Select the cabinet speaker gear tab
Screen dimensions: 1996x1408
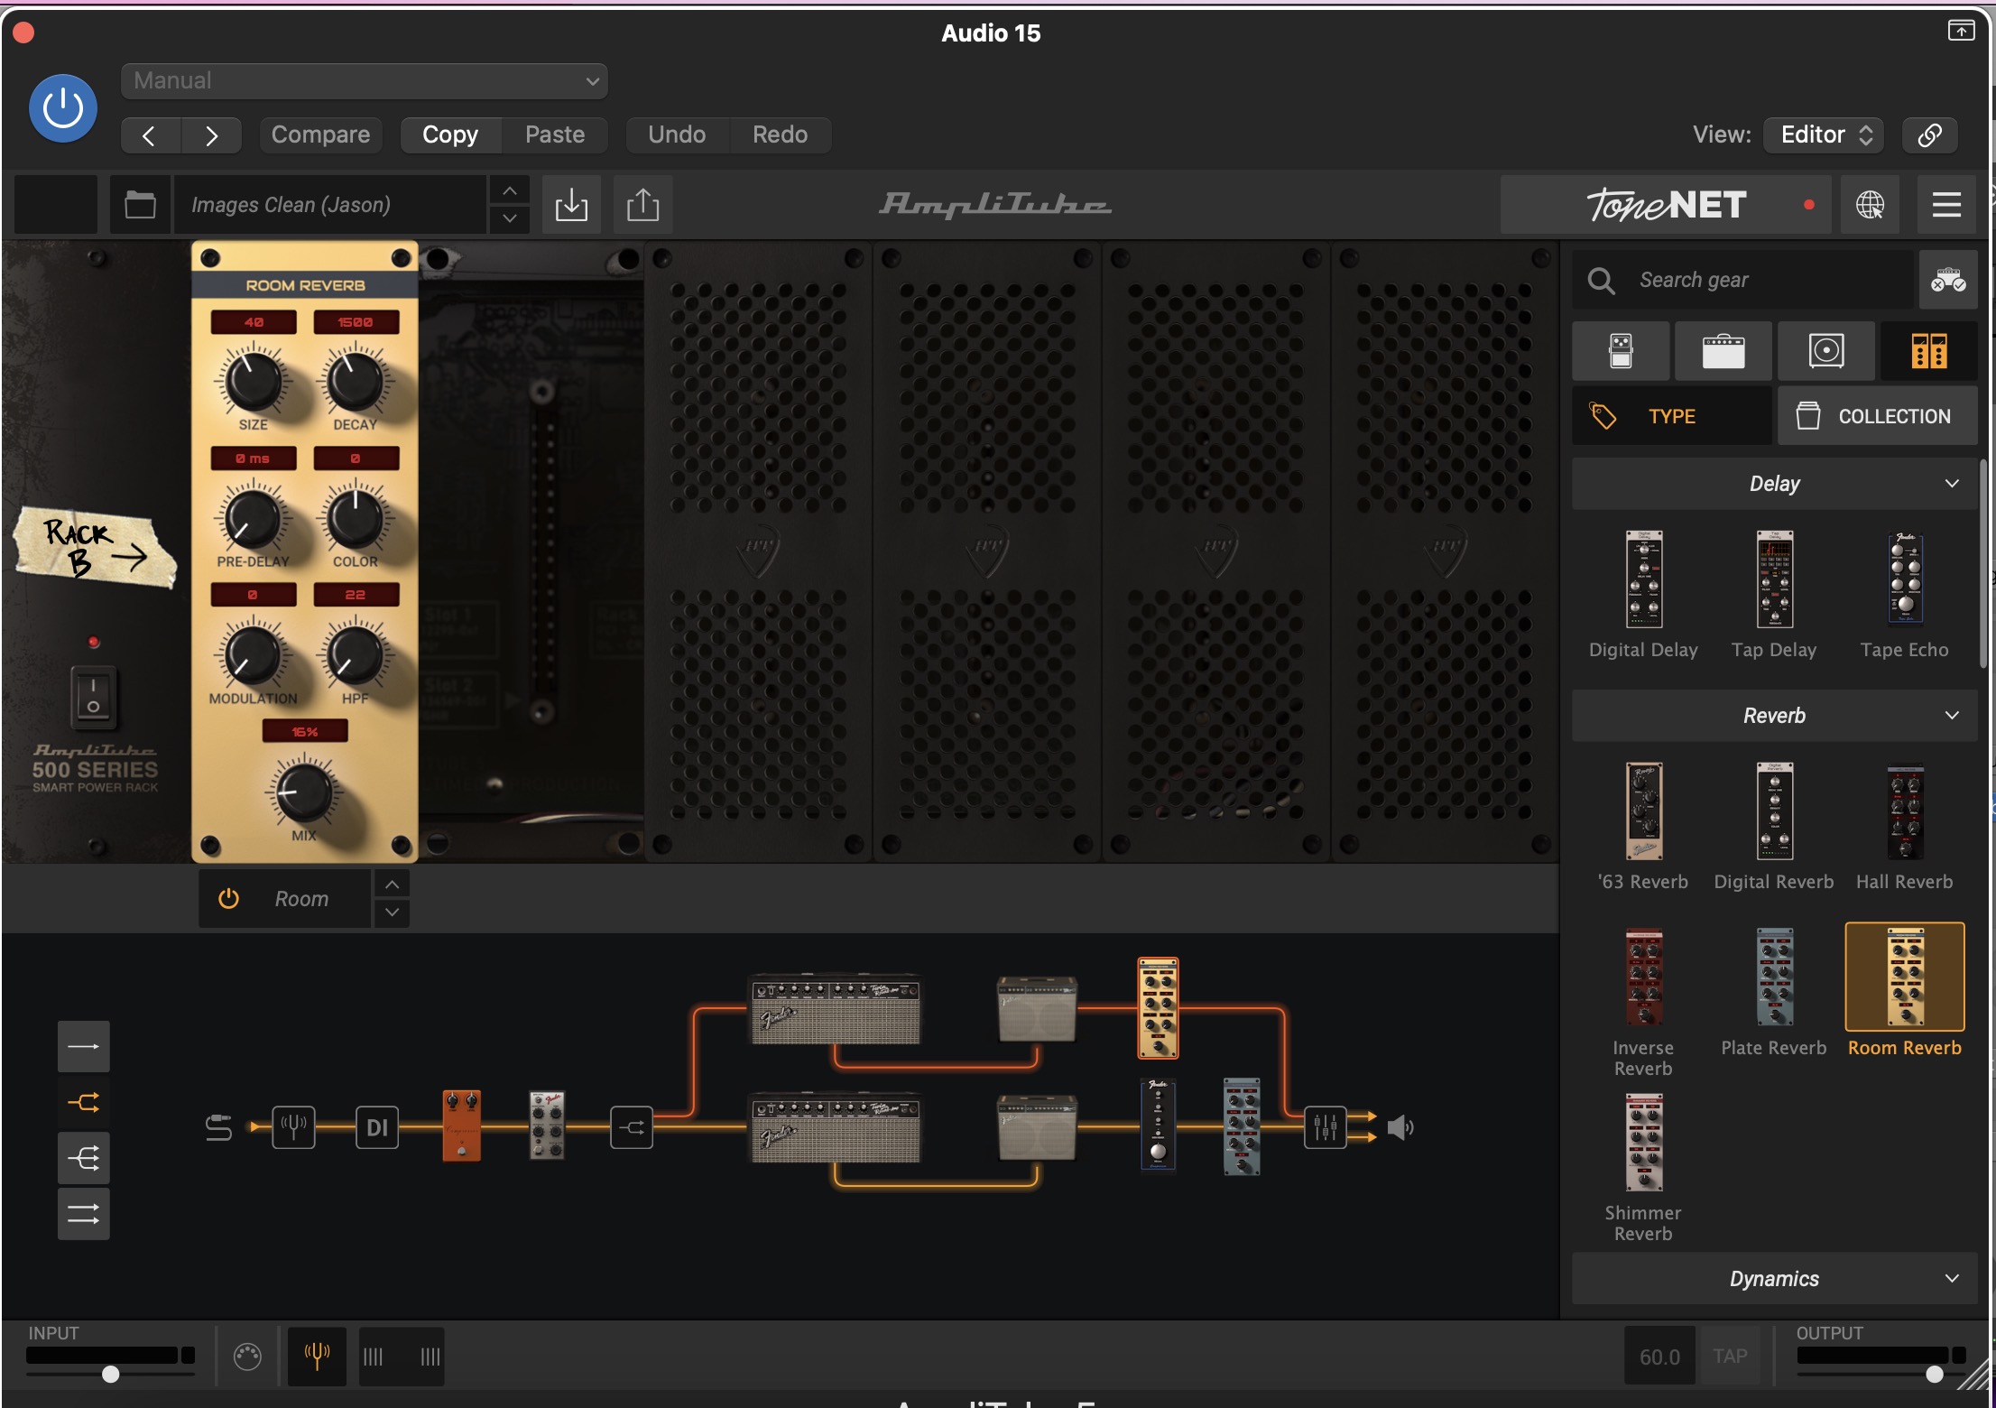(1826, 350)
